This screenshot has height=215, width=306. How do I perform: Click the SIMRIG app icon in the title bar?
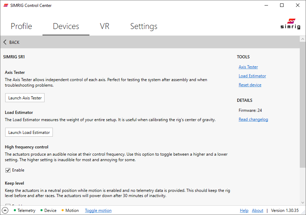tap(6, 5)
